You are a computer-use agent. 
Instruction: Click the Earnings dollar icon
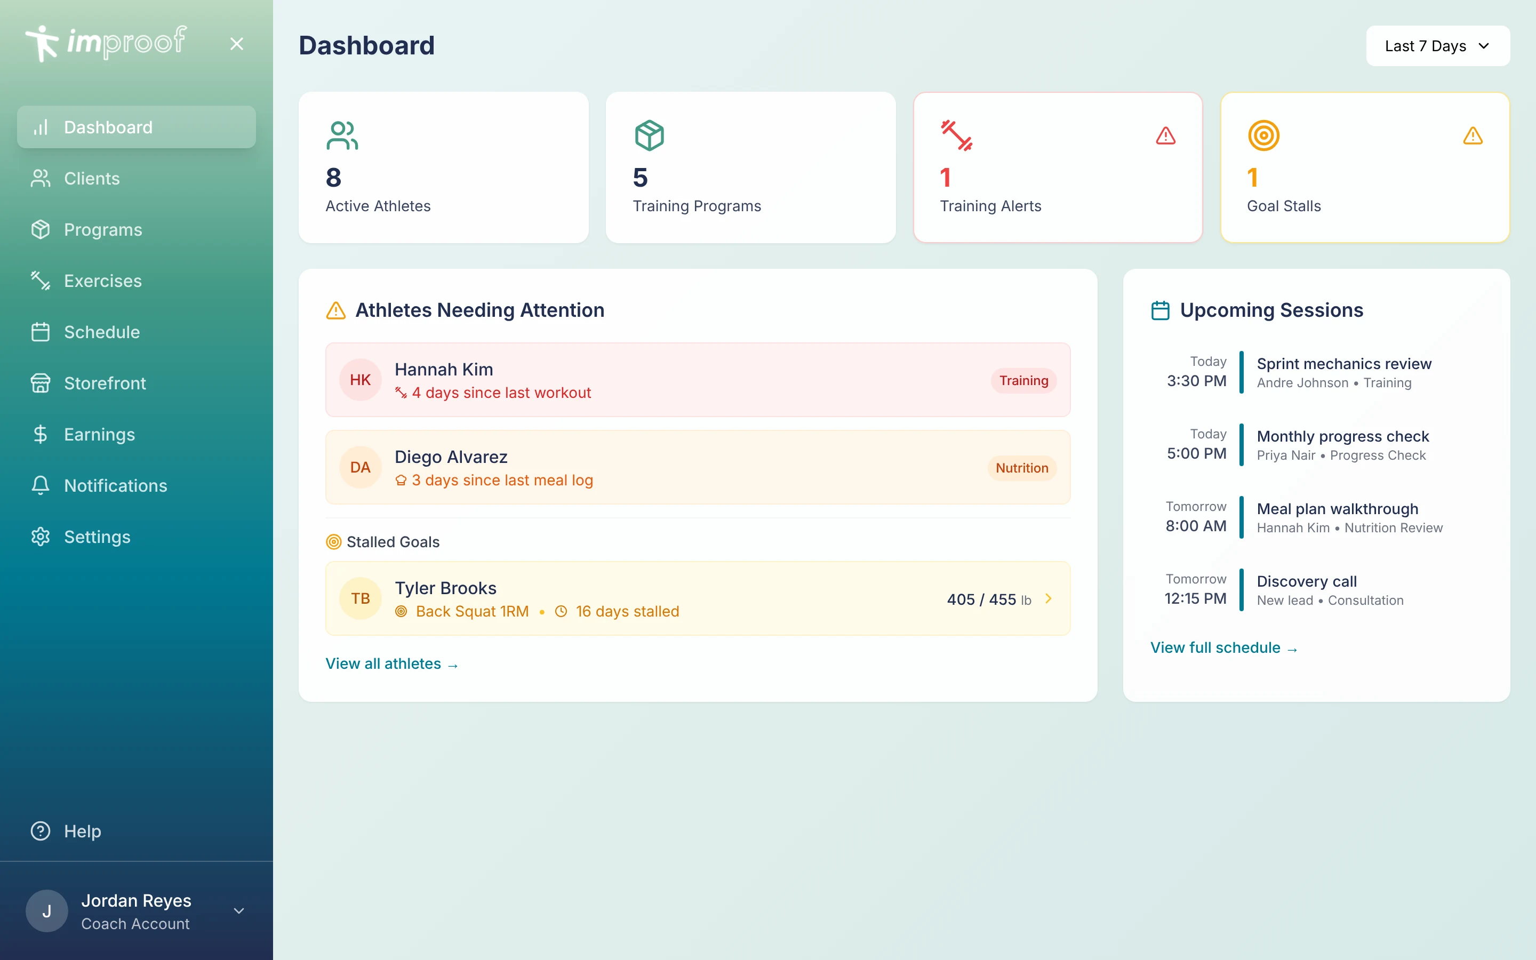(41, 434)
